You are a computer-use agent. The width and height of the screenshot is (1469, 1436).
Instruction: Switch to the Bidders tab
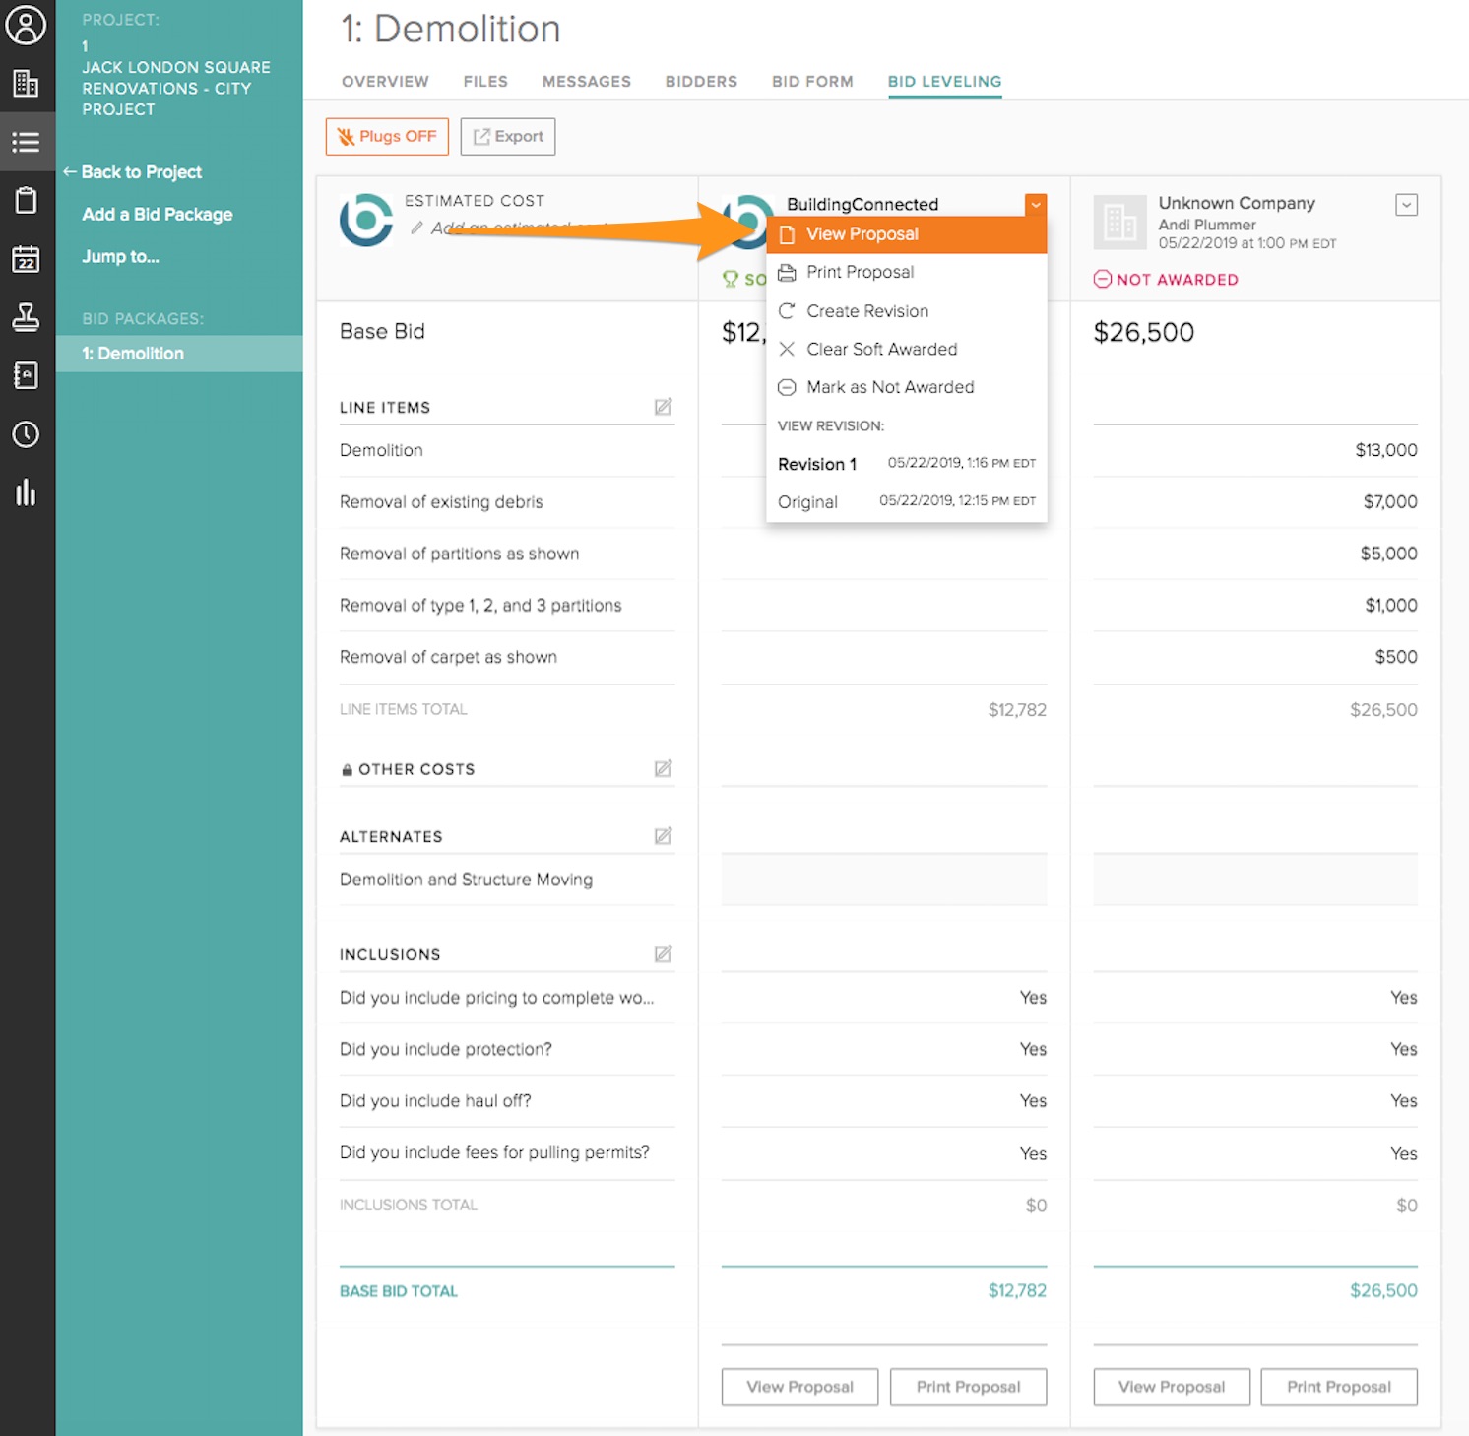pyautogui.click(x=701, y=82)
